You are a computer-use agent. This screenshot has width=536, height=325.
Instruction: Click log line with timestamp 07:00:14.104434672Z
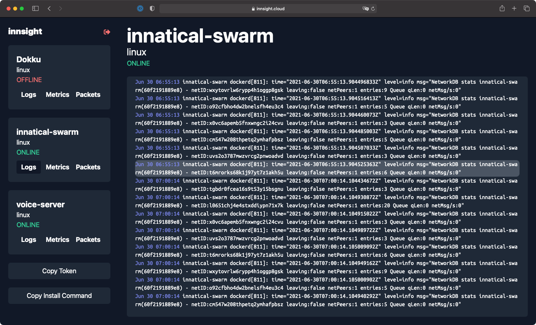tap(327, 185)
